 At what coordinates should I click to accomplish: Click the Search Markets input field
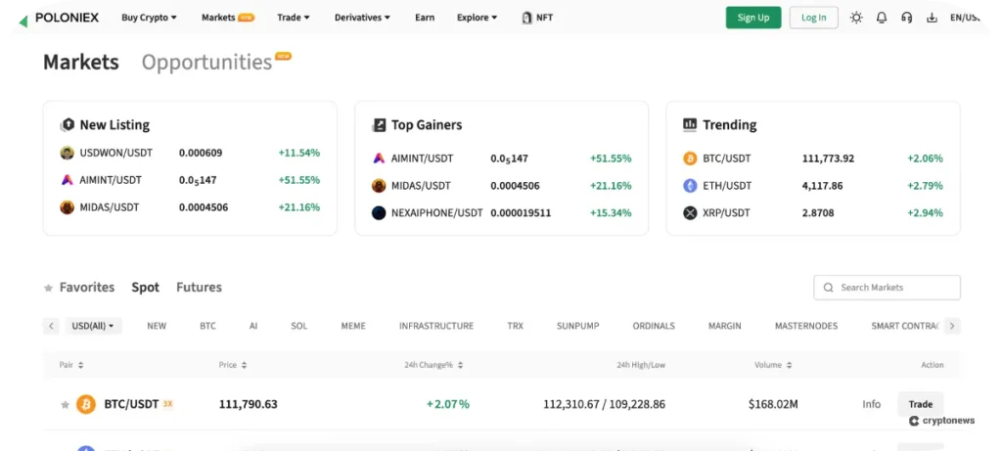click(887, 288)
